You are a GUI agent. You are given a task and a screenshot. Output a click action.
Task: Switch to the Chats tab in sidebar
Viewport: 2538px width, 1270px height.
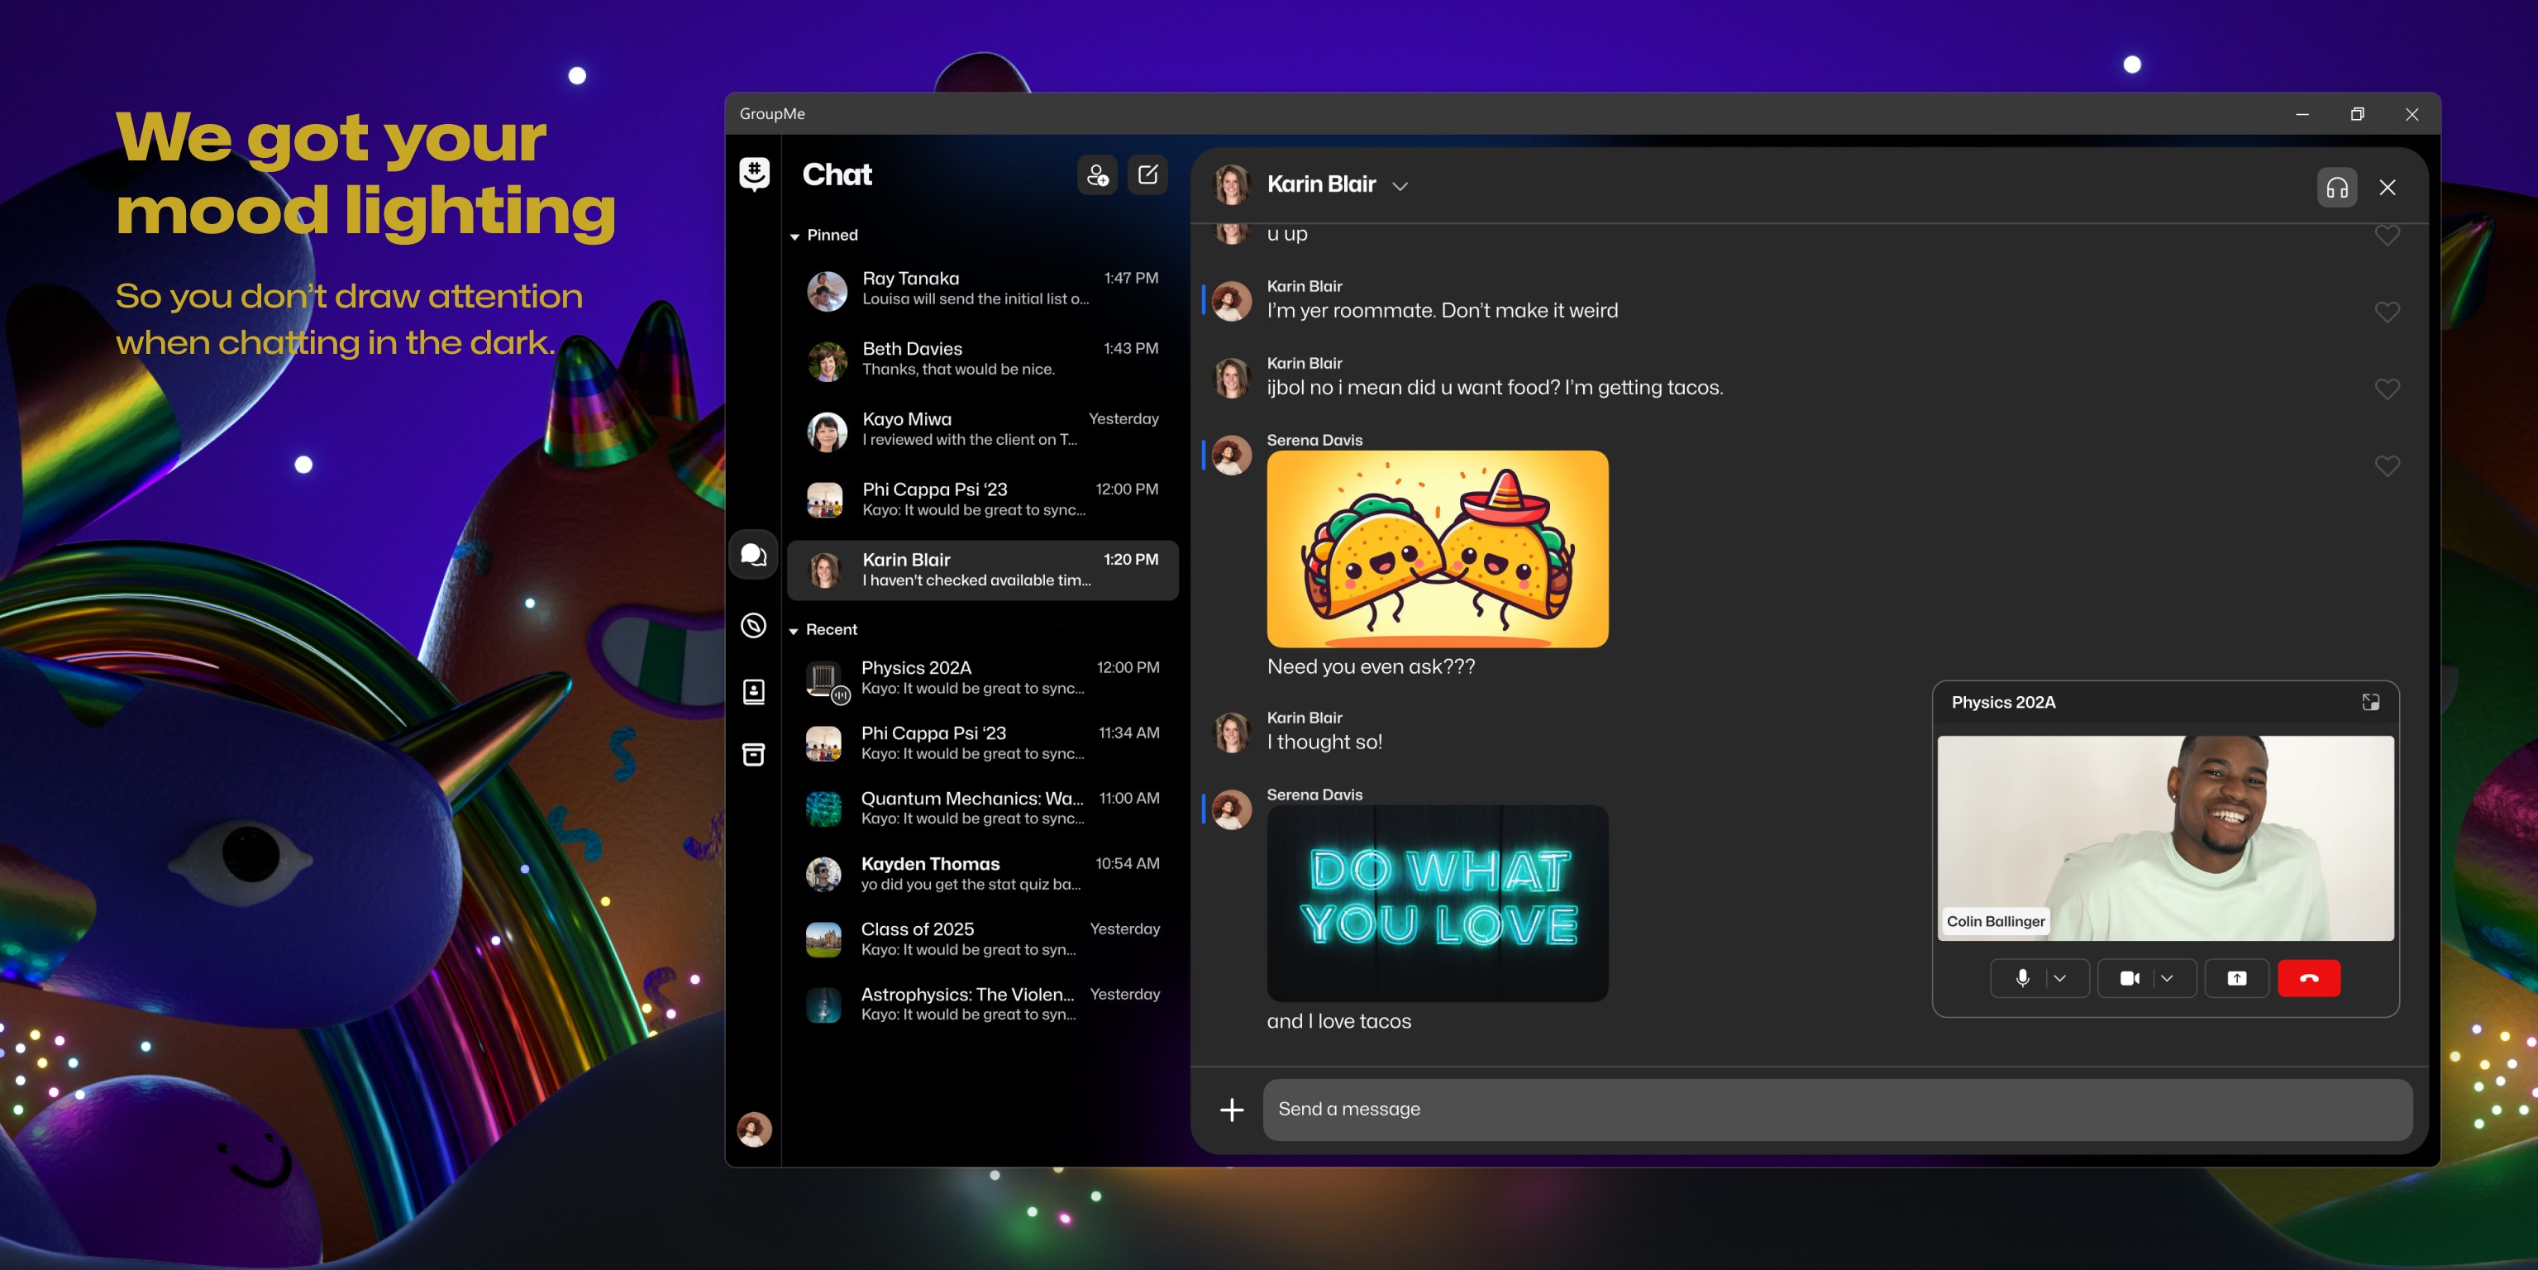(753, 556)
